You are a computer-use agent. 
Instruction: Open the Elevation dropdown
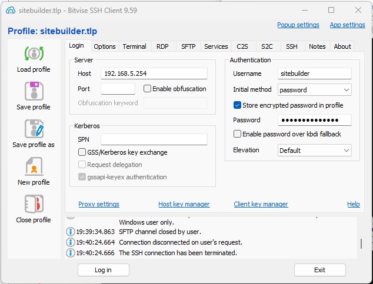pyautogui.click(x=315, y=151)
